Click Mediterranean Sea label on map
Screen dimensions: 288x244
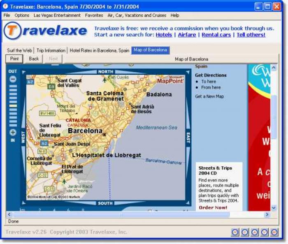click(156, 128)
